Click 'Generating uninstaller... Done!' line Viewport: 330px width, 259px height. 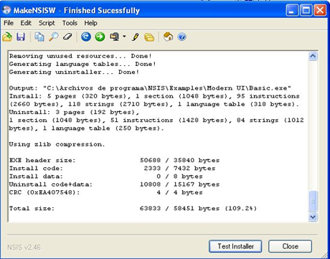click(x=74, y=72)
